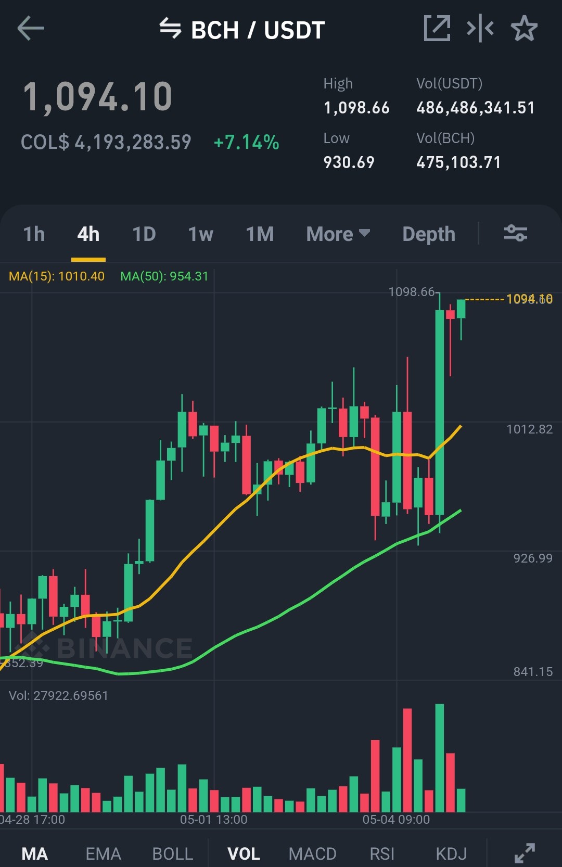Tap the back arrow icon
The width and height of the screenshot is (562, 867).
(x=31, y=29)
